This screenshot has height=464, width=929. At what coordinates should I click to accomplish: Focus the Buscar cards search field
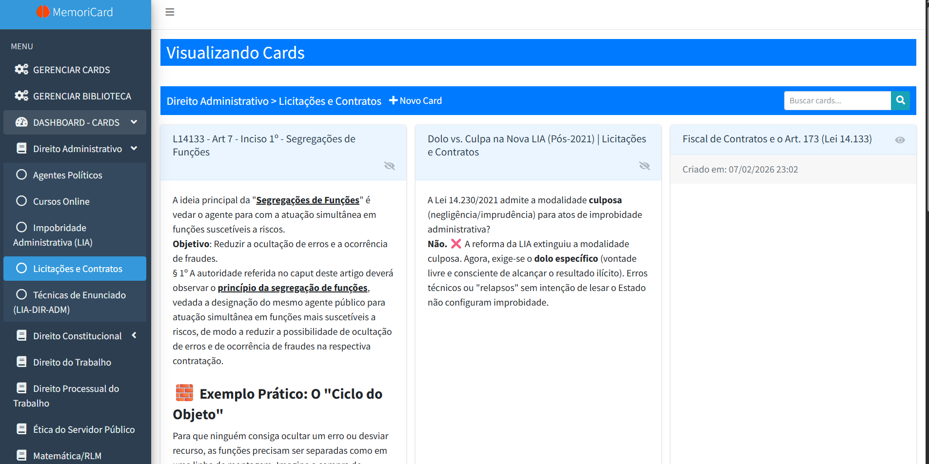[837, 100]
